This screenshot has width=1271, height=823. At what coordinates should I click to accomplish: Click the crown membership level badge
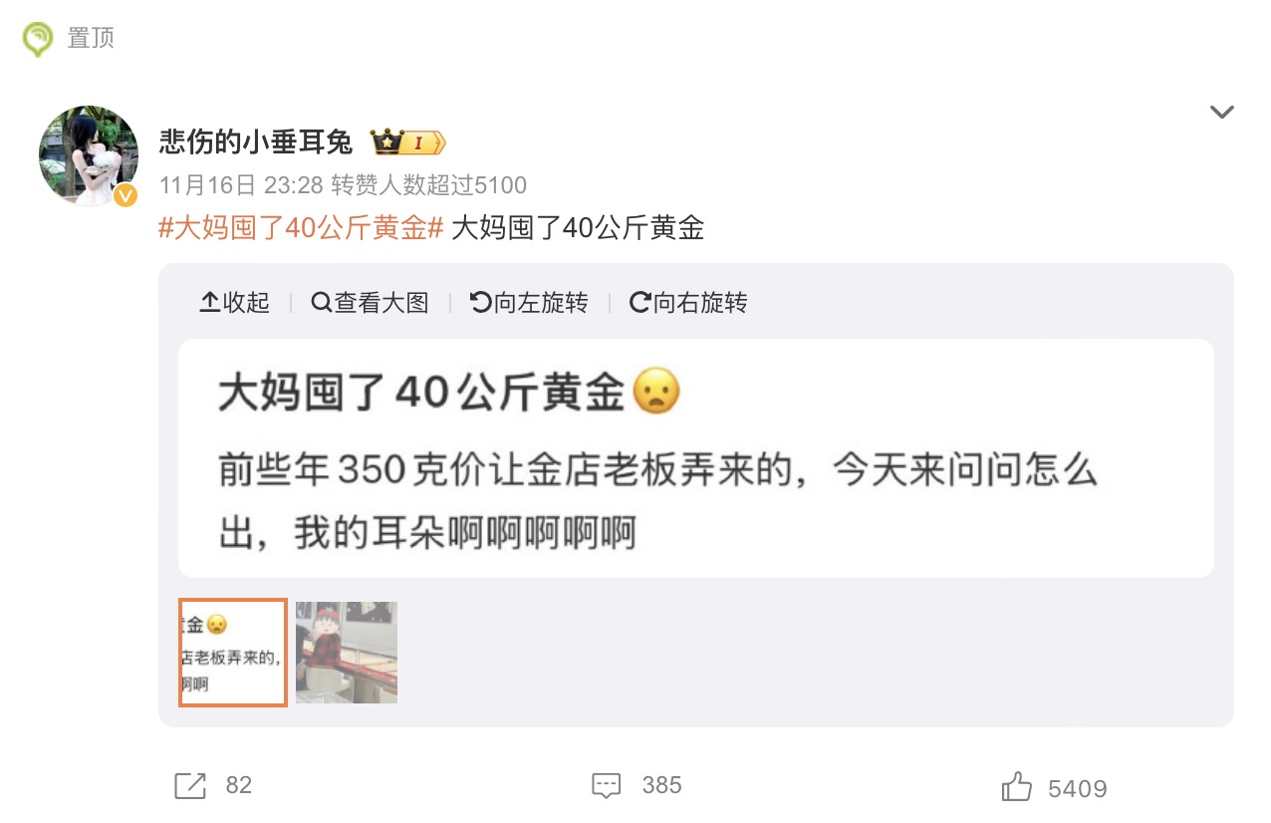[407, 142]
